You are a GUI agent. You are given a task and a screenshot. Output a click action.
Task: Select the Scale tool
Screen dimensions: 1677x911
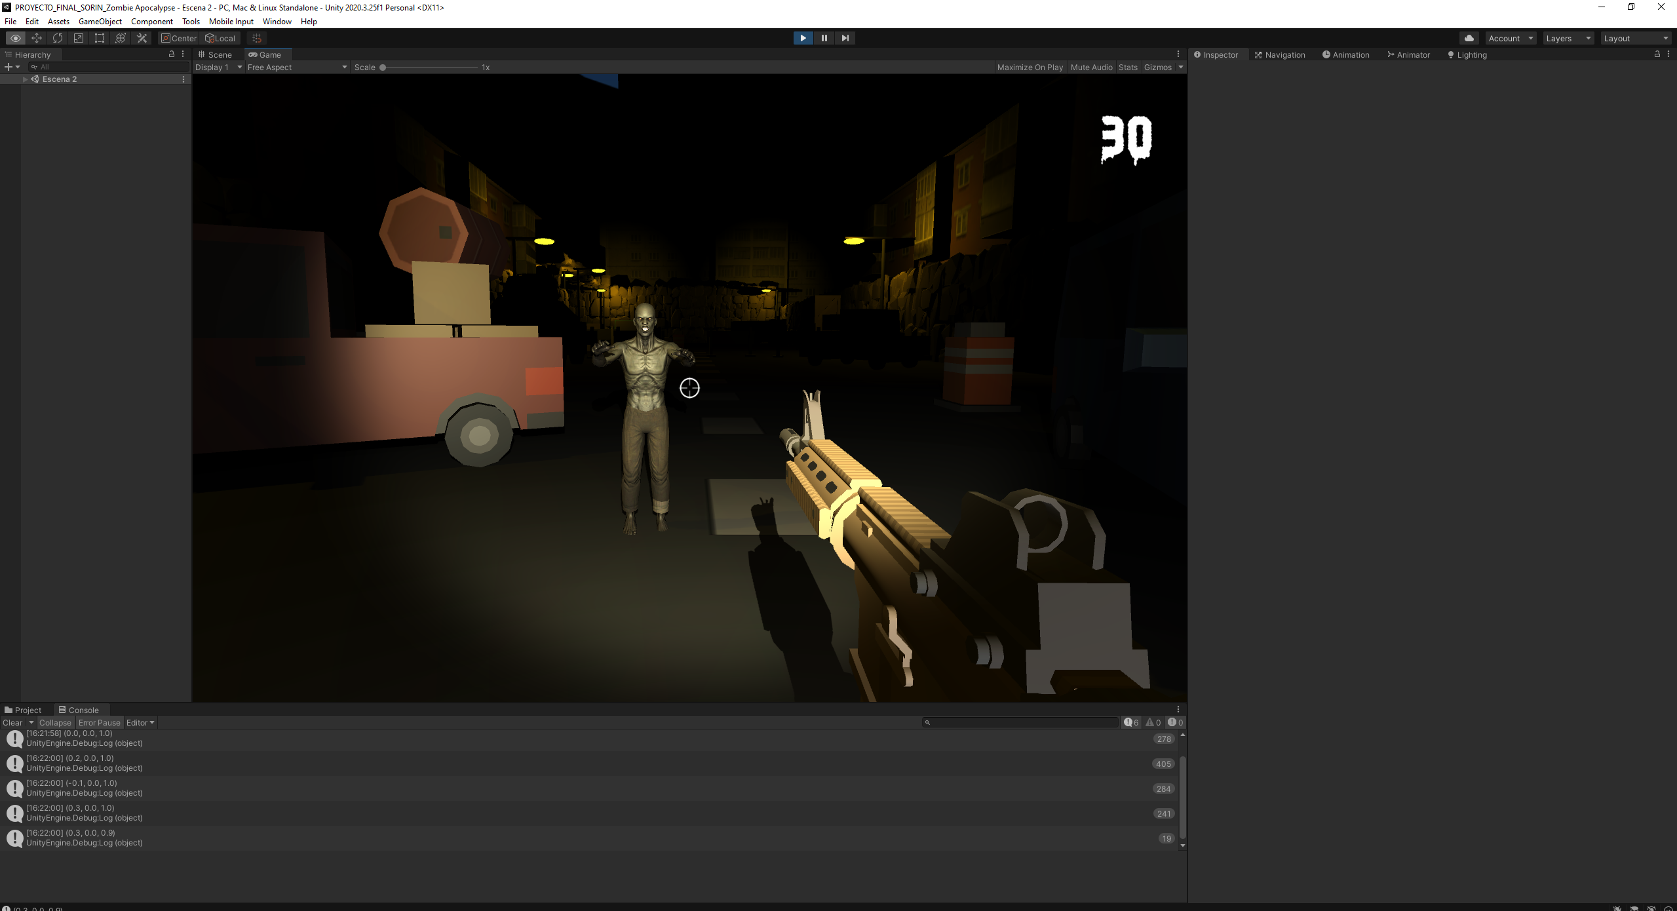pyautogui.click(x=78, y=38)
